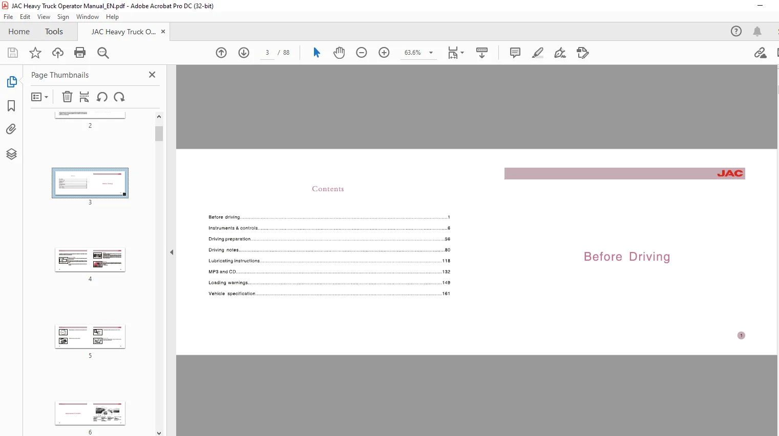Click the 'Before driving' contents entry

tap(329, 217)
